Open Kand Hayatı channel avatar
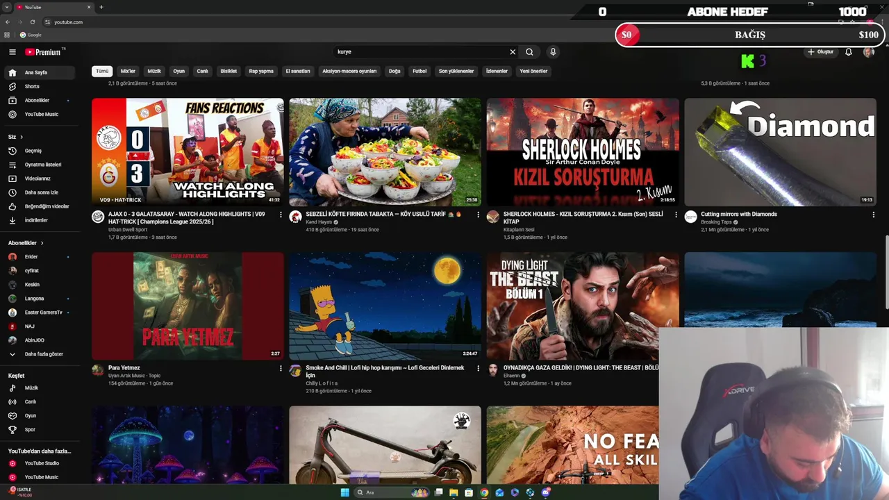 pos(295,217)
